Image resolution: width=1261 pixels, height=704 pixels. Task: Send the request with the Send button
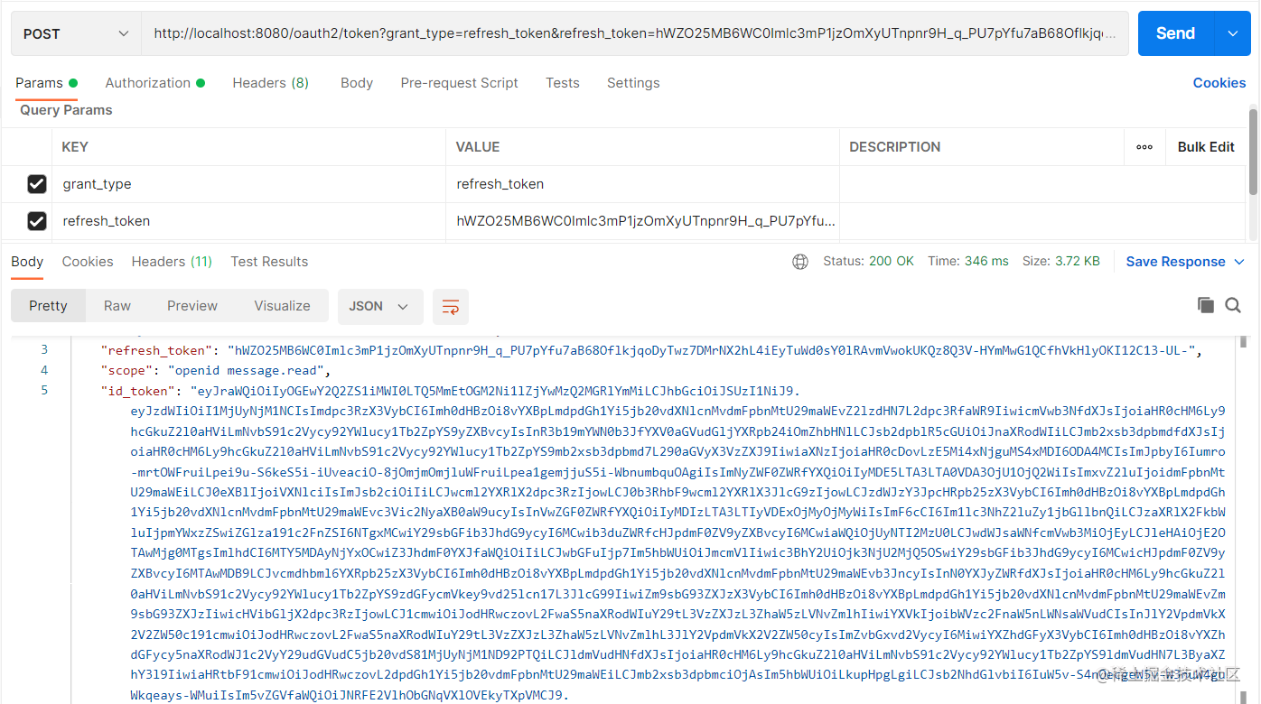(x=1176, y=33)
